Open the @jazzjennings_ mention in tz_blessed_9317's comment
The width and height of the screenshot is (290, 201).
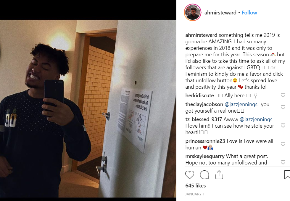pyautogui.click(x=257, y=119)
